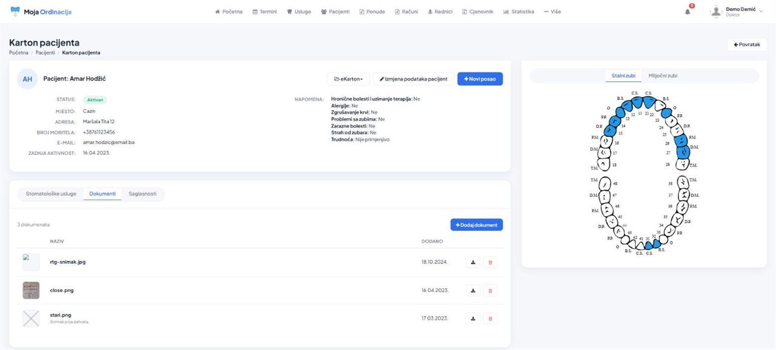Select tooth 18 in the dental chart
776x350 pixels.
(x=604, y=164)
